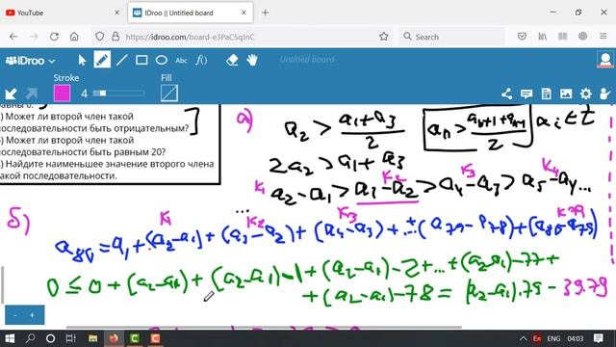Open a new browser tab
Image resolution: width=616 pixels, height=347 pixels.
coord(266,13)
